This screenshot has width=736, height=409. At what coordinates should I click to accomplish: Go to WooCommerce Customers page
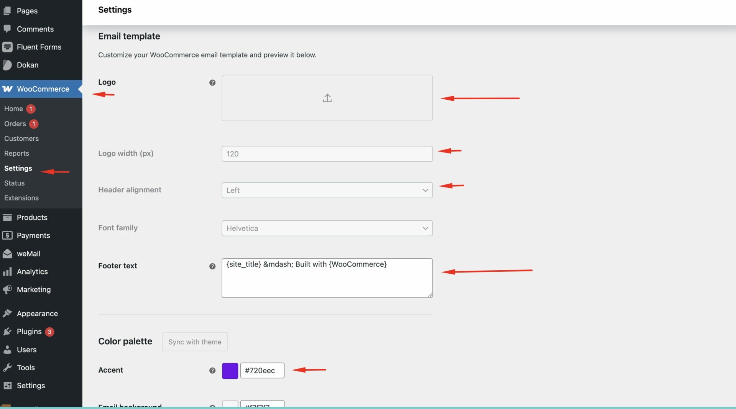[21, 139]
